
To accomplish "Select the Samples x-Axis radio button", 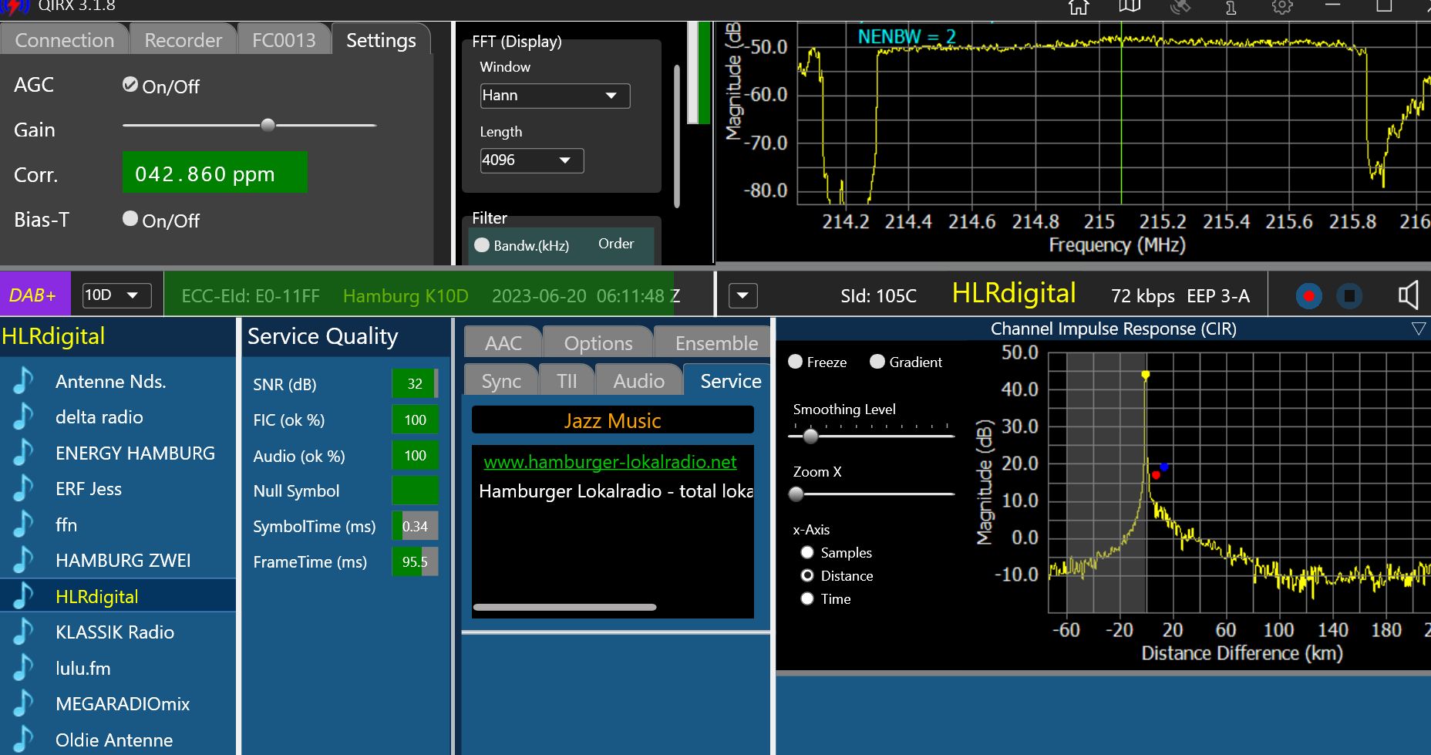I will click(807, 552).
